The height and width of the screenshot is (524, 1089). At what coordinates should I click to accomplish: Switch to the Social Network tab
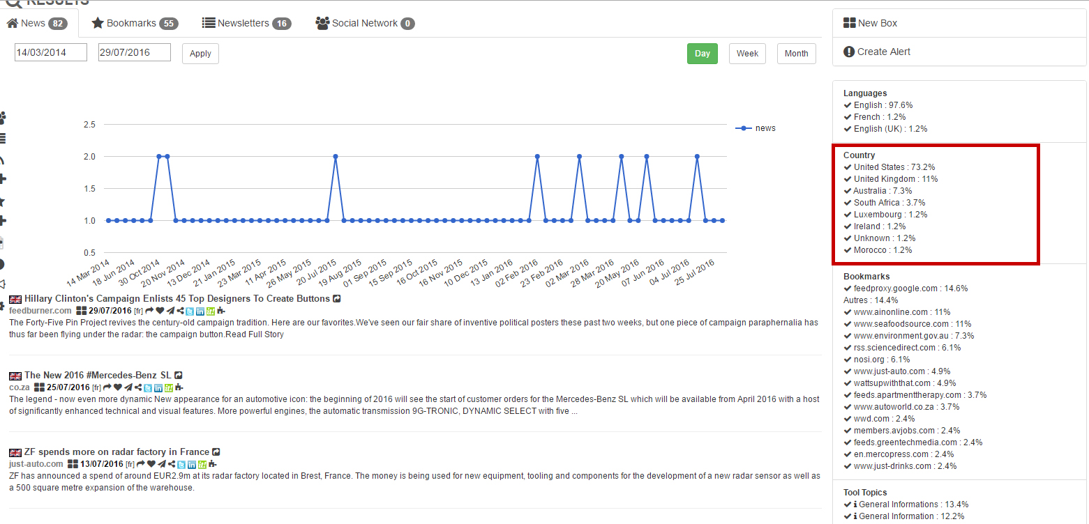click(365, 23)
